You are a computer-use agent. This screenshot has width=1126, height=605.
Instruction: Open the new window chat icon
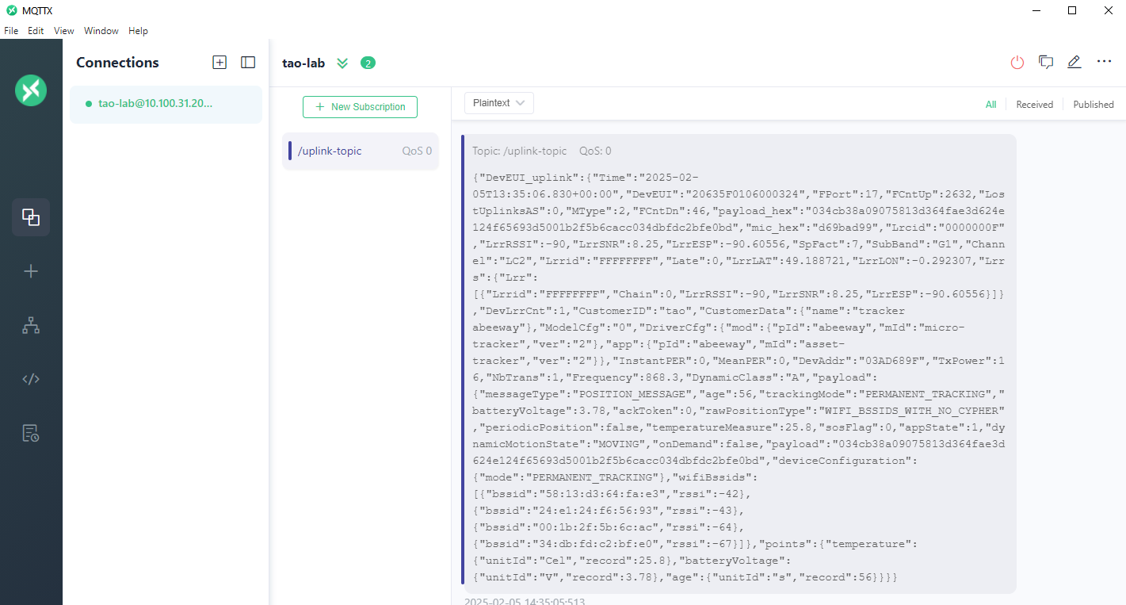click(x=1046, y=63)
